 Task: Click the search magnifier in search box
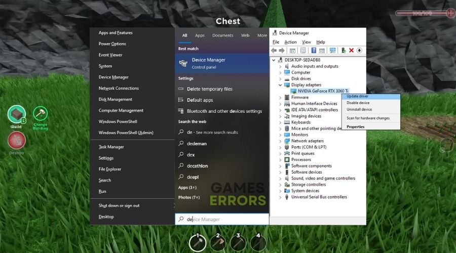181,219
